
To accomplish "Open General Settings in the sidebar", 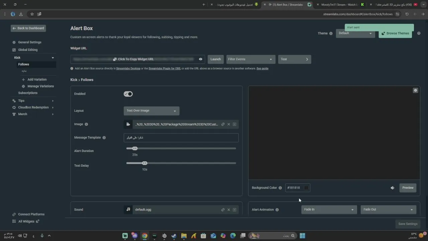I will 30,43.
